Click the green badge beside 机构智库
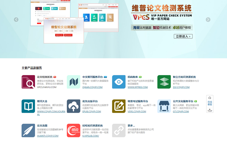Image resolution: width=227 pixels, height=143 pixels. point(140,77)
